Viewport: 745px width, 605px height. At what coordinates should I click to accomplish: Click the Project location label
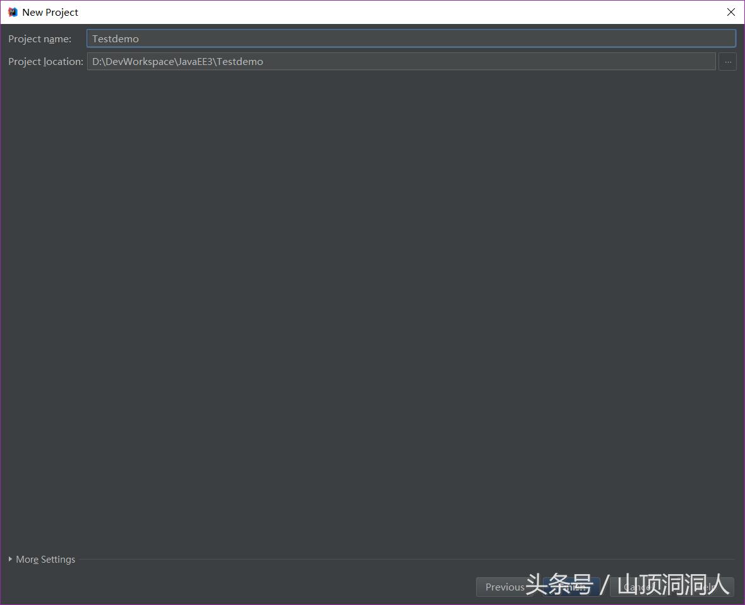(x=45, y=61)
